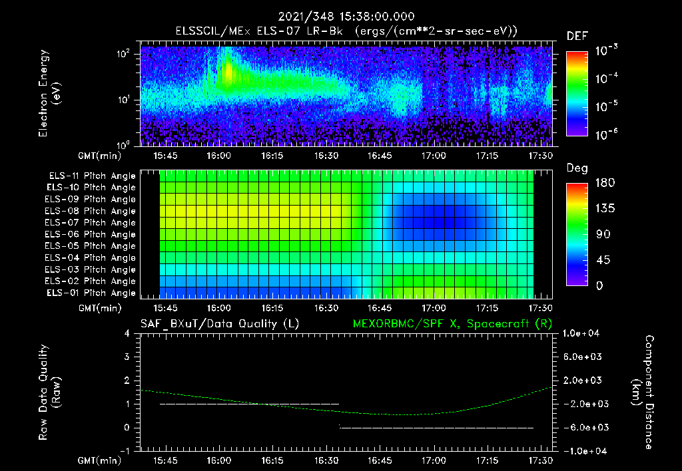Select the plot timestamp 2021/348 15:38:00.000

pyautogui.click(x=346, y=17)
